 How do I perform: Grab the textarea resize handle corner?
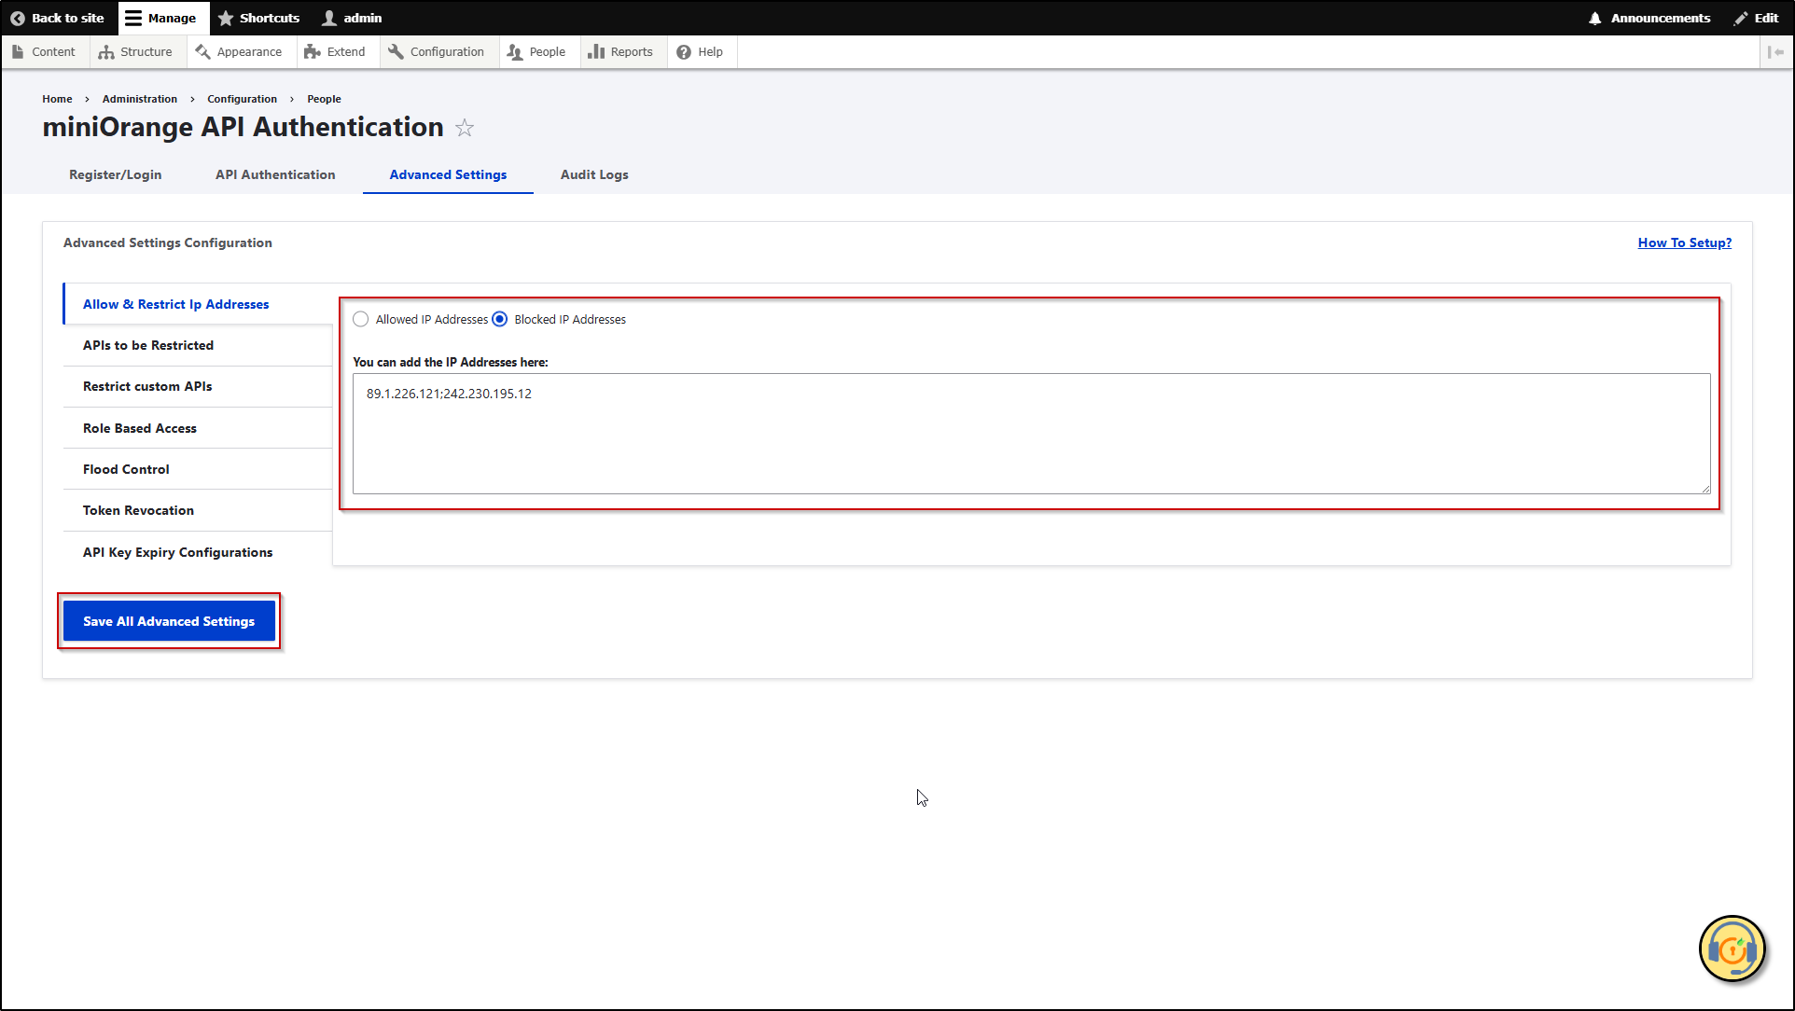coord(1705,488)
